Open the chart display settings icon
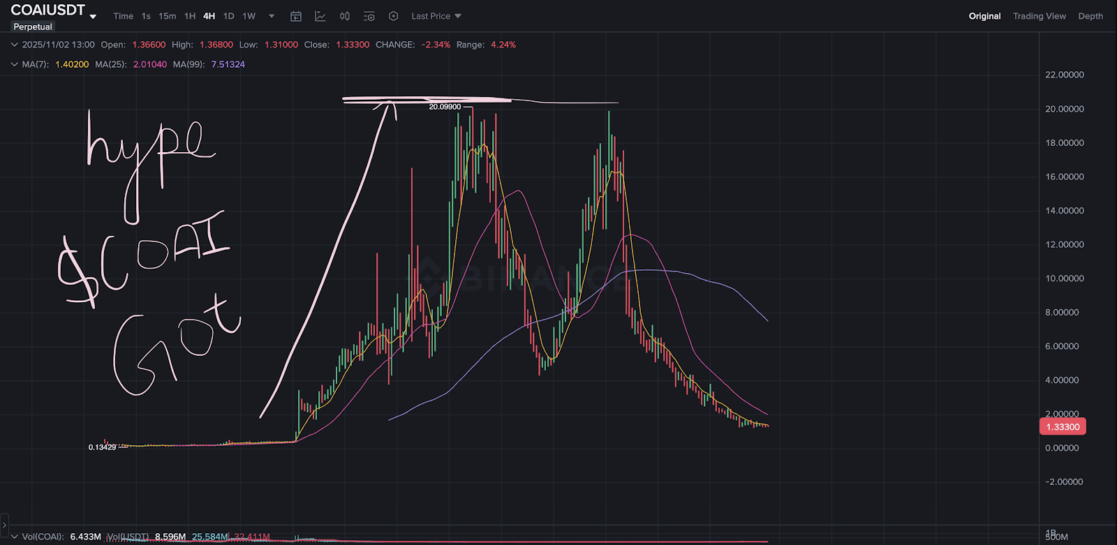This screenshot has width=1117, height=545. [369, 16]
